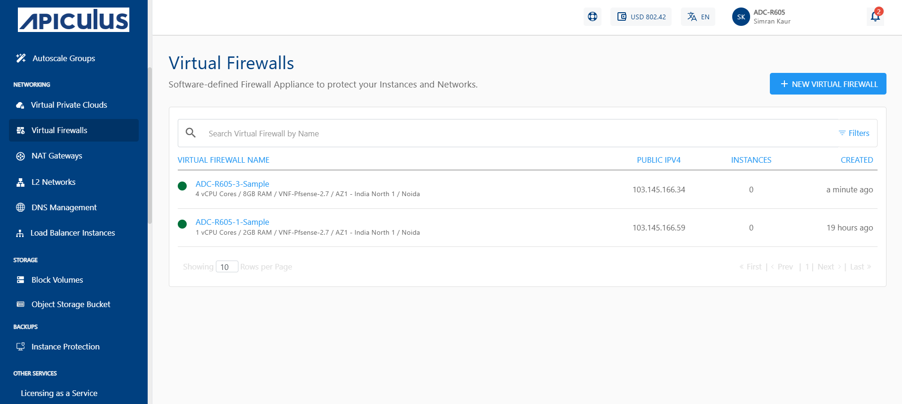Click the translate language icon
902x404 pixels.
click(x=692, y=16)
